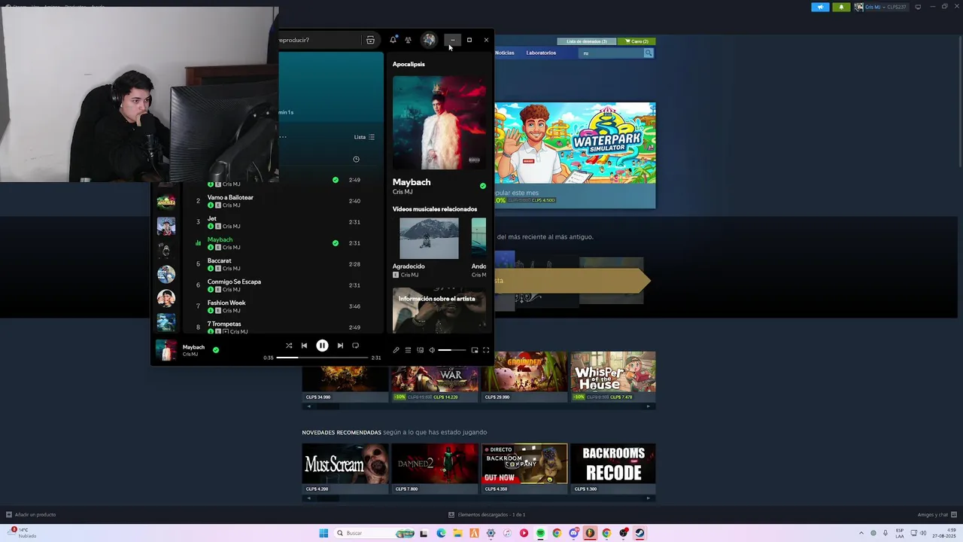Go back to the previous track

tap(304, 346)
